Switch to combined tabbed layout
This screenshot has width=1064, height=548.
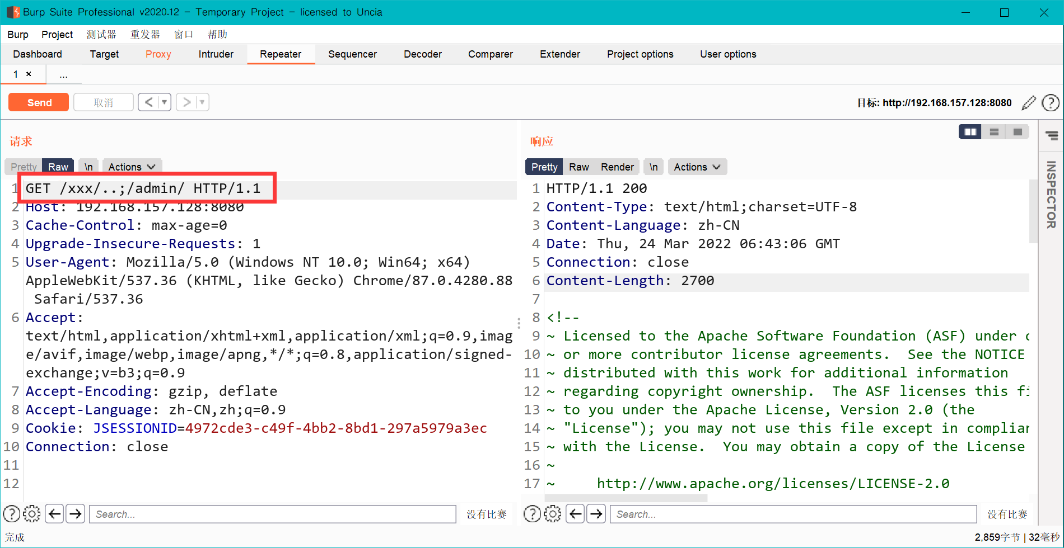click(x=1018, y=132)
